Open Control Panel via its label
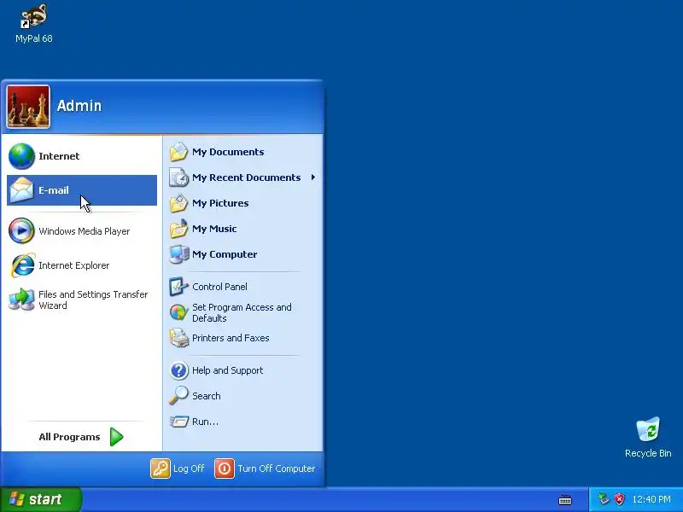Image resolution: width=683 pixels, height=512 pixels. click(x=219, y=287)
